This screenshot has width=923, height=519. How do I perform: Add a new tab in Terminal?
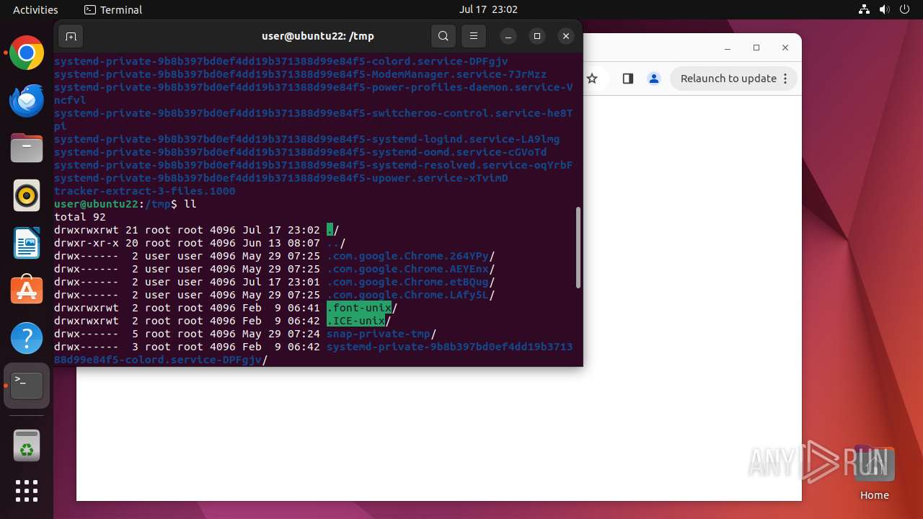pos(71,36)
